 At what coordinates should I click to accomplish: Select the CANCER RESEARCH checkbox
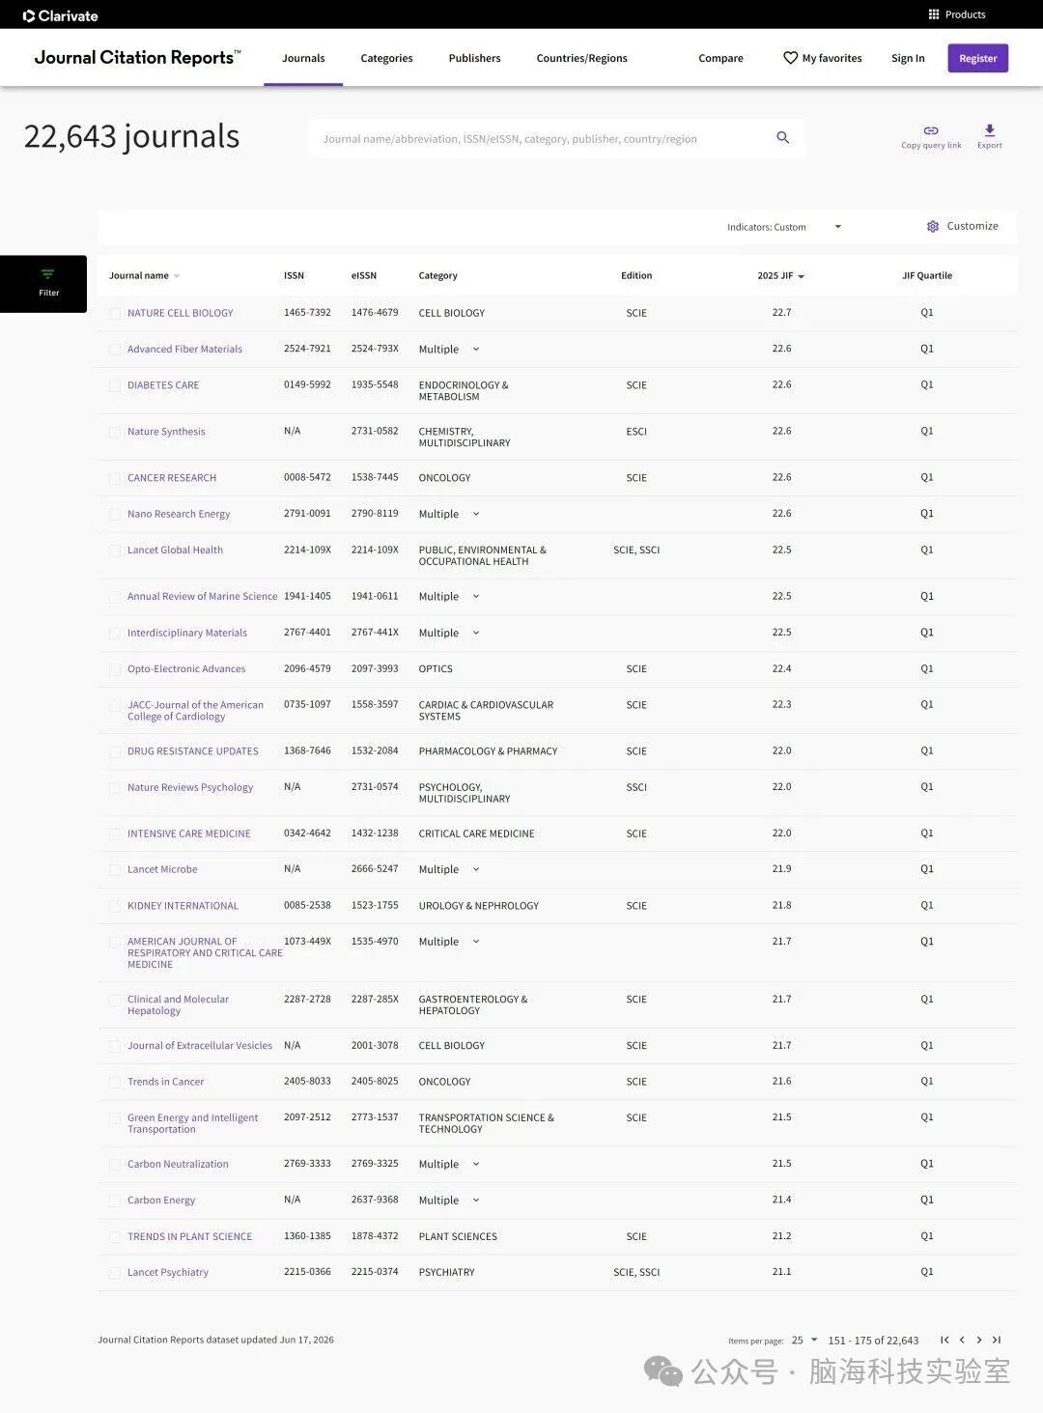115,478
